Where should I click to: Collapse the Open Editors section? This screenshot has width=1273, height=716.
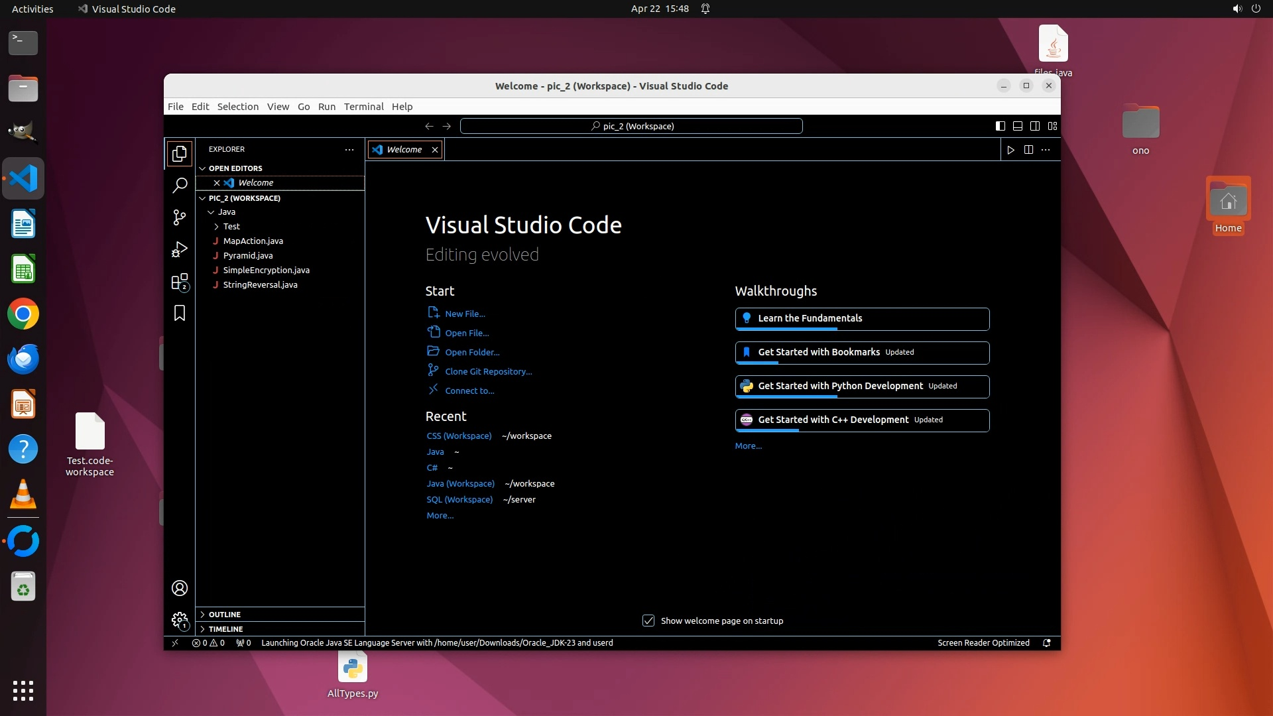pyautogui.click(x=235, y=168)
